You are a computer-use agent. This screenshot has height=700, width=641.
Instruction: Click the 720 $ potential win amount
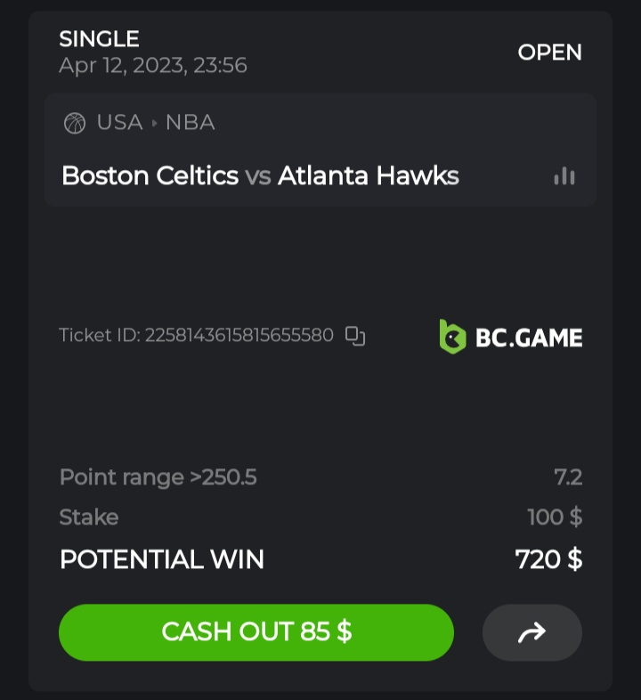click(x=548, y=559)
